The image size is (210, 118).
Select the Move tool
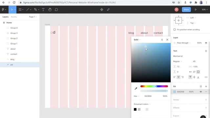(x=12, y=10)
